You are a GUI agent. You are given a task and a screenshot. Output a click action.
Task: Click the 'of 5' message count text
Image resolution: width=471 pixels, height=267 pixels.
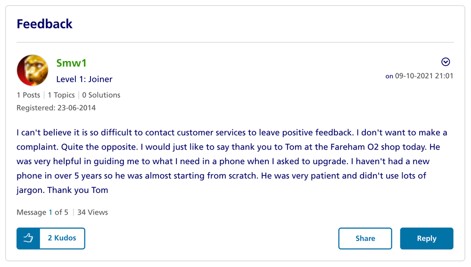(x=61, y=212)
